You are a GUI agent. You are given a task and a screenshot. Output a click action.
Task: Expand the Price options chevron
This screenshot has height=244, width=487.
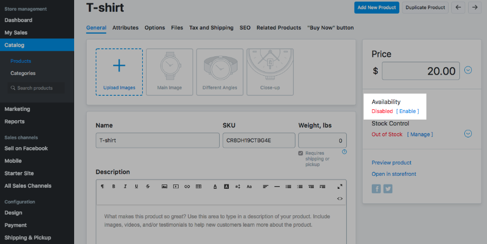coord(469,70)
